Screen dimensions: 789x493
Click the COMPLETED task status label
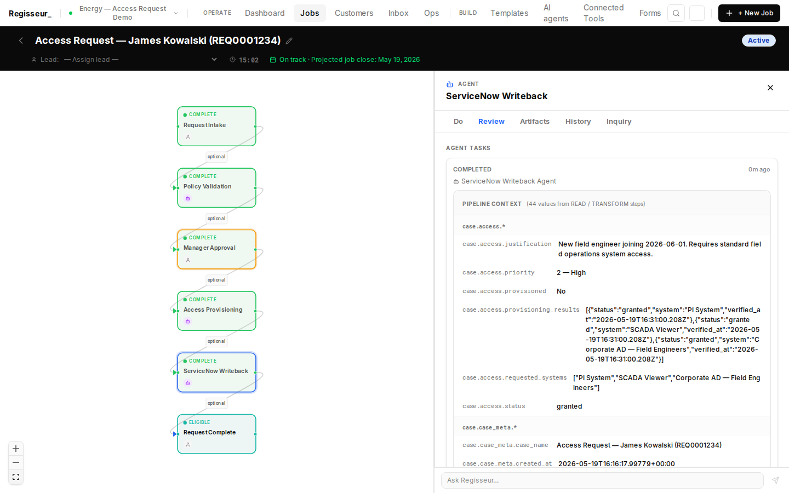(x=472, y=170)
